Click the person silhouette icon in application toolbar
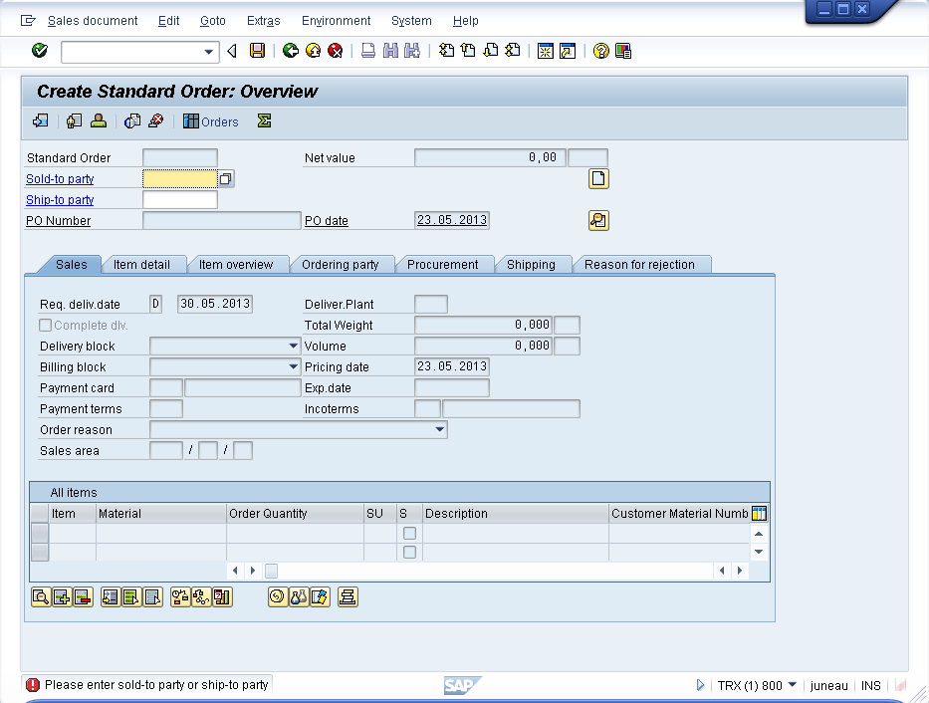This screenshot has width=929, height=703. [x=99, y=121]
